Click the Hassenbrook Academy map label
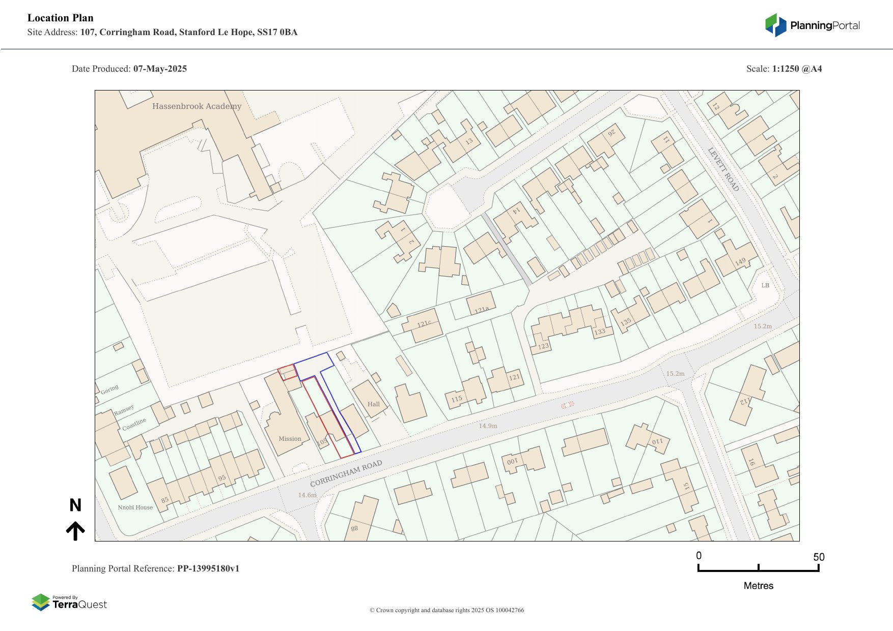This screenshot has height=631, width=893. pos(197,106)
